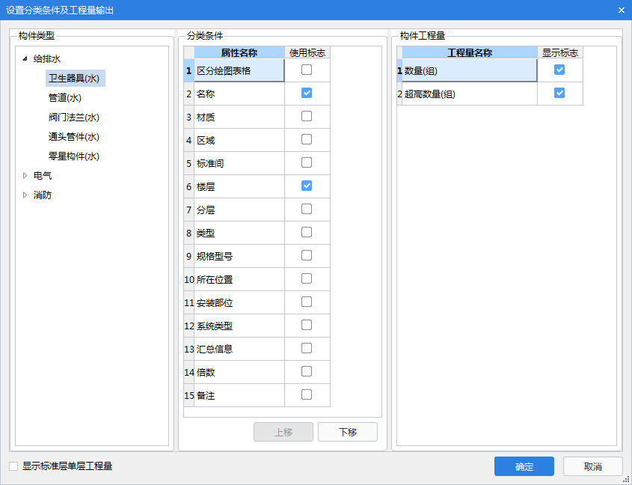632x485 pixels.
Task: Select 管道(水) in component tree
Action: tap(64, 98)
